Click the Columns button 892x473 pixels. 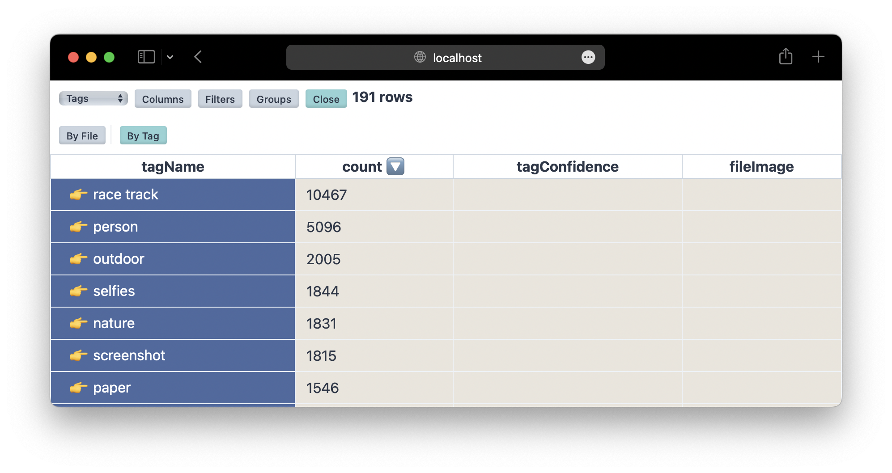point(163,99)
